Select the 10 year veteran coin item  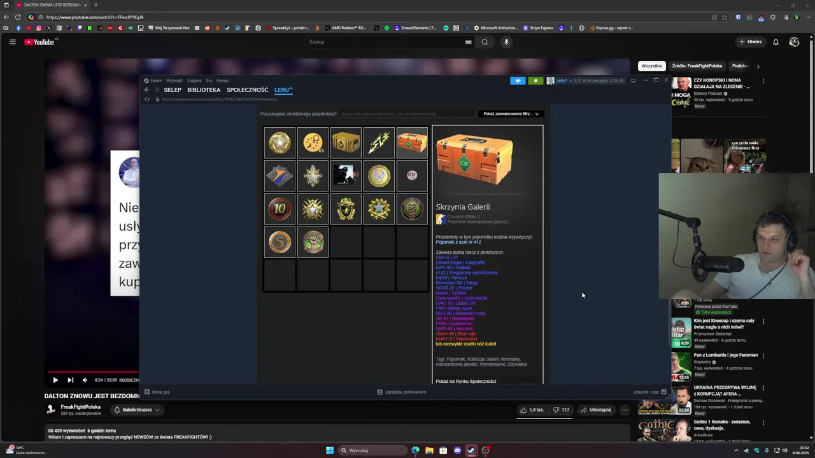click(x=280, y=209)
